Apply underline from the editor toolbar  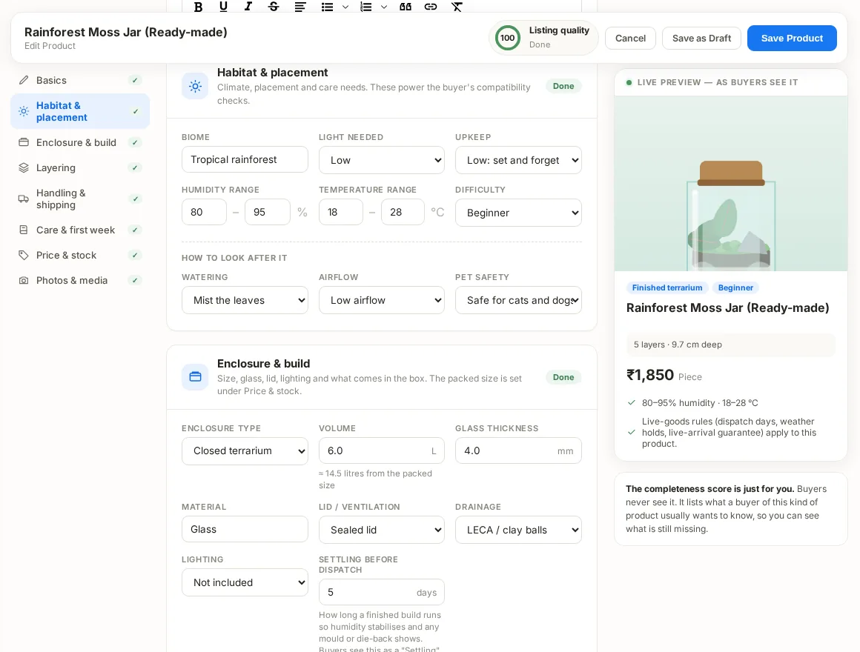(x=223, y=7)
